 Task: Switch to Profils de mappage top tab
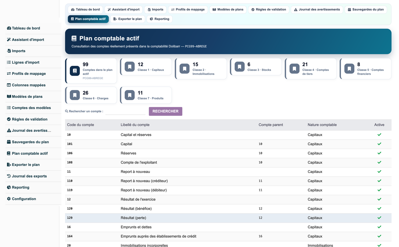coord(188,10)
